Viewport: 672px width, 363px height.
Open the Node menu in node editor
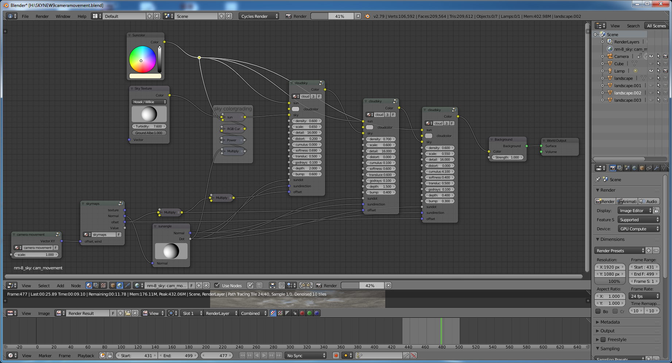pos(76,285)
